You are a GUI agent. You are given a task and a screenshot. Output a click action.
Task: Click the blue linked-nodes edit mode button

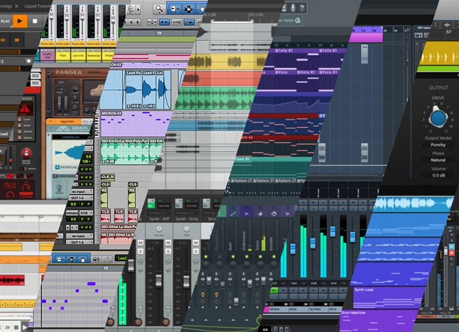pos(189,21)
